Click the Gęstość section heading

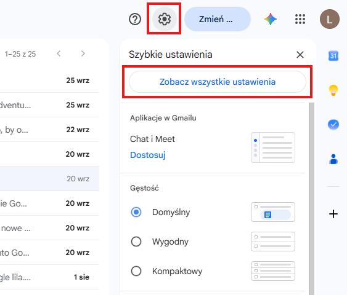pos(144,188)
